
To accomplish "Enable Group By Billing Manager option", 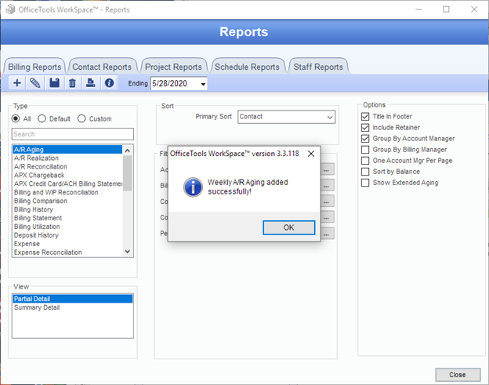I will click(365, 150).
